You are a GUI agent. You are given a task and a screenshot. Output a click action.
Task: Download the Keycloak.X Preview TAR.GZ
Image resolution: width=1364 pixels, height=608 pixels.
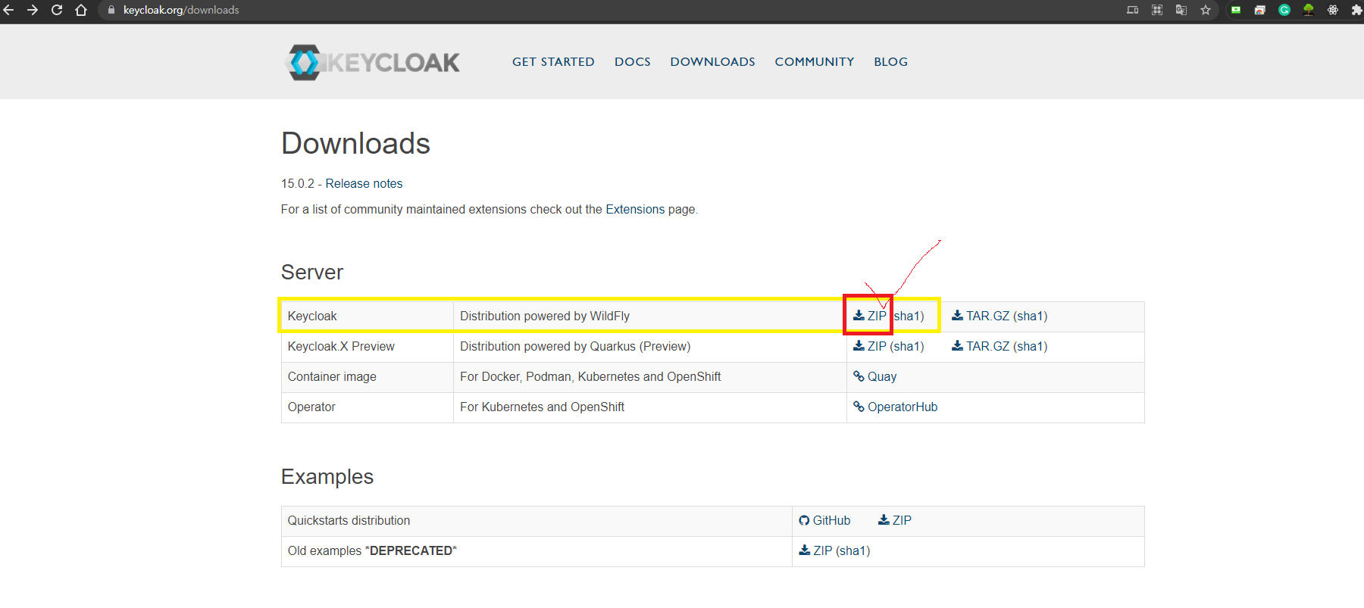tap(981, 346)
